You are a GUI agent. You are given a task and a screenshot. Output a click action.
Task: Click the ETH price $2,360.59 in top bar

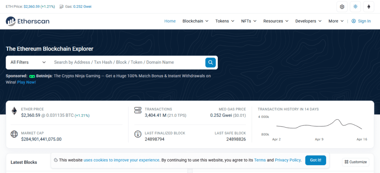click(x=32, y=7)
